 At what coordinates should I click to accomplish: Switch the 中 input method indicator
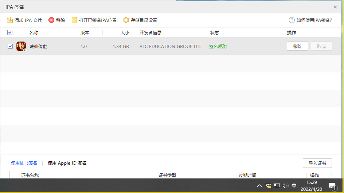(x=294, y=186)
